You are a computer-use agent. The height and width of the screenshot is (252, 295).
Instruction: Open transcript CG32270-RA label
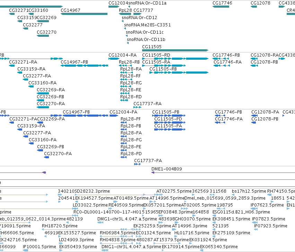point(51,103)
